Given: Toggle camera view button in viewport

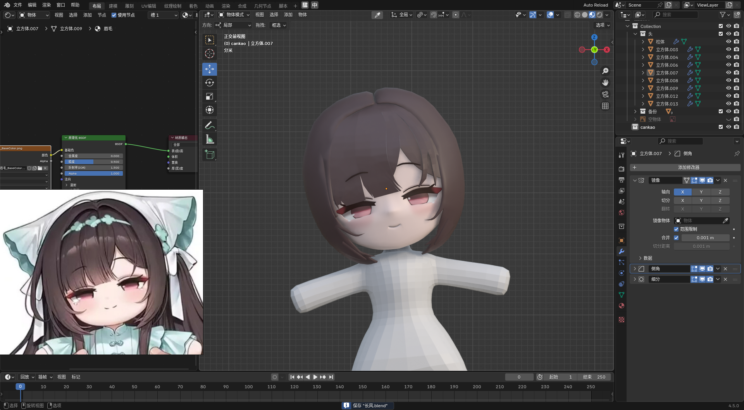Looking at the screenshot, I should tap(605, 94).
